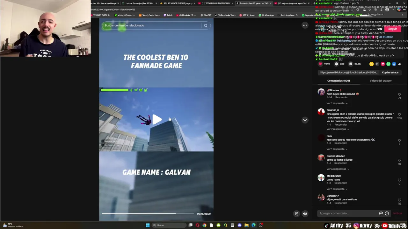Screen dimensions: 408x229
Task: Bookmark video via icon showing 20.3K
Action: pyautogui.click(x=350, y=64)
